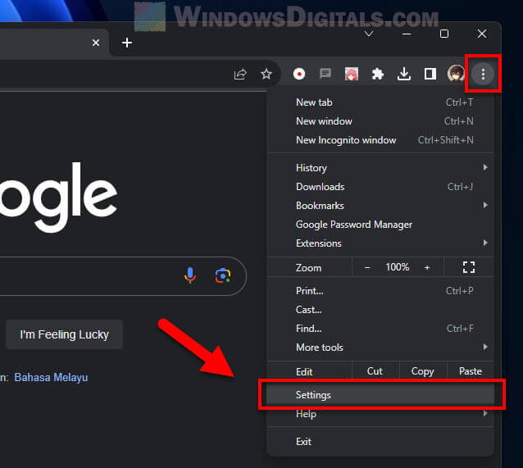Expand the More tools submenu

pos(380,348)
